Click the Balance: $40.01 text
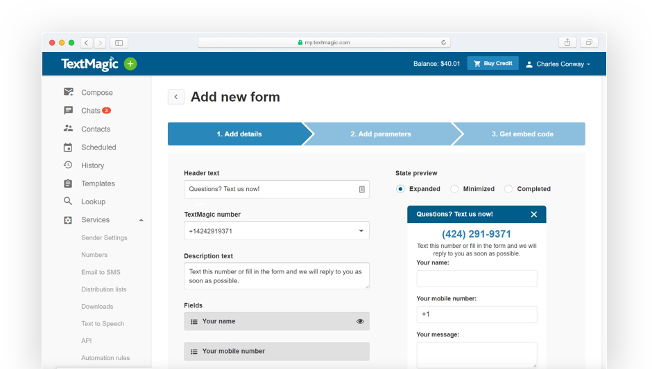 436,64
